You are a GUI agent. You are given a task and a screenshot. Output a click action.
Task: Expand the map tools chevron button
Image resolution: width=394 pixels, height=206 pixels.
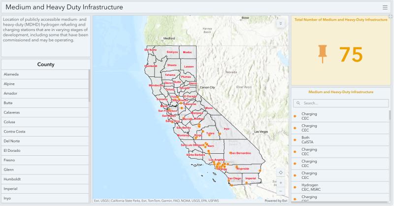[280, 23]
